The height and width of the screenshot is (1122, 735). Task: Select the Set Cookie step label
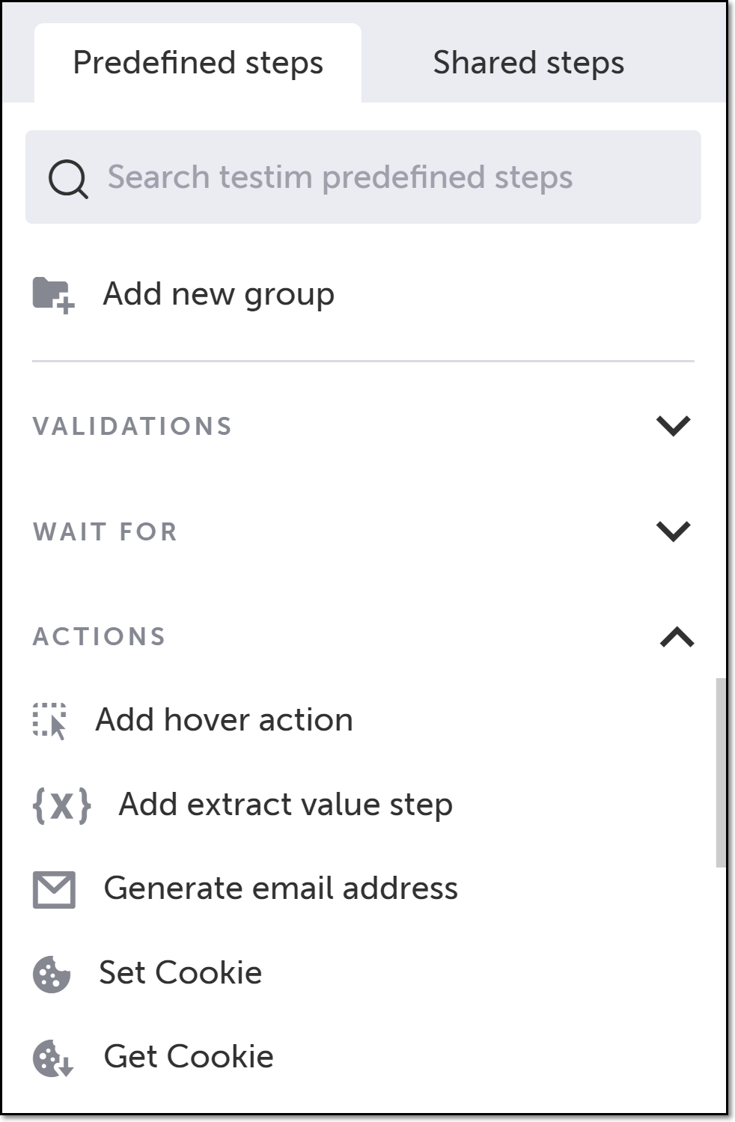[x=180, y=973]
